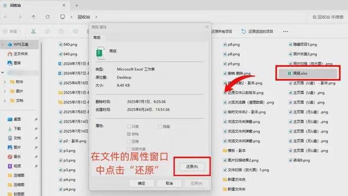Toggle the 加密内容 encrypt checkbox
Image resolution: width=348 pixels, height=196 pixels.
129,149
